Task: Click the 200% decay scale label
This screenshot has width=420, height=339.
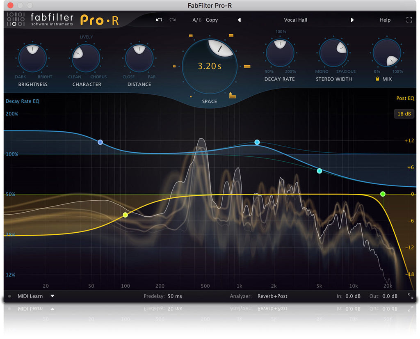Action: (x=12, y=114)
